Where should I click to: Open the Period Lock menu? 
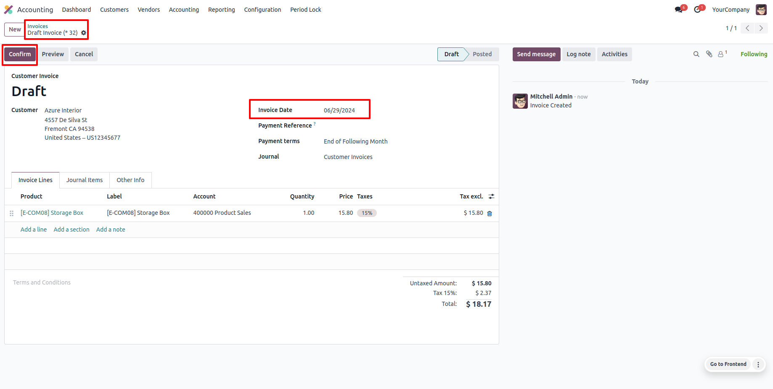coord(306,9)
